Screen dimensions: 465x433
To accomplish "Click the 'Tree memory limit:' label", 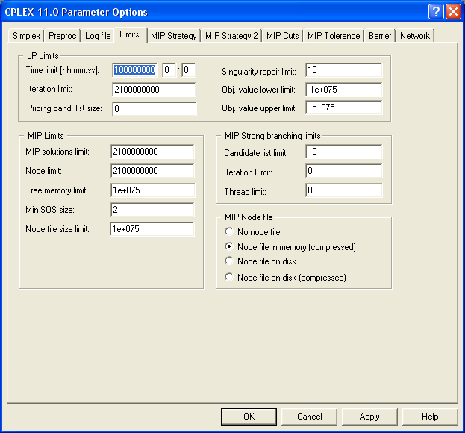I will [x=57, y=190].
